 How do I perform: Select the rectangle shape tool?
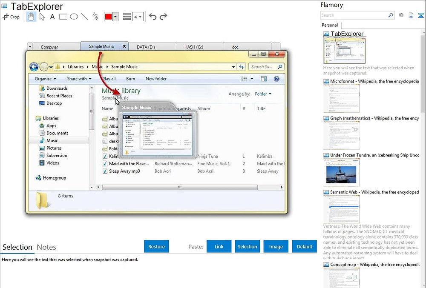click(63, 17)
